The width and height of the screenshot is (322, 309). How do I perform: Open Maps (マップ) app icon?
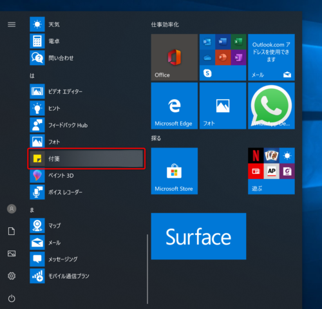point(37,225)
